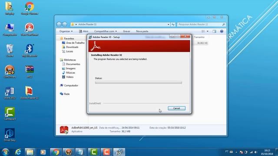This screenshot has height=156, width=278.
Task: Open the Lixeira recycle bin icon
Action: [10, 51]
